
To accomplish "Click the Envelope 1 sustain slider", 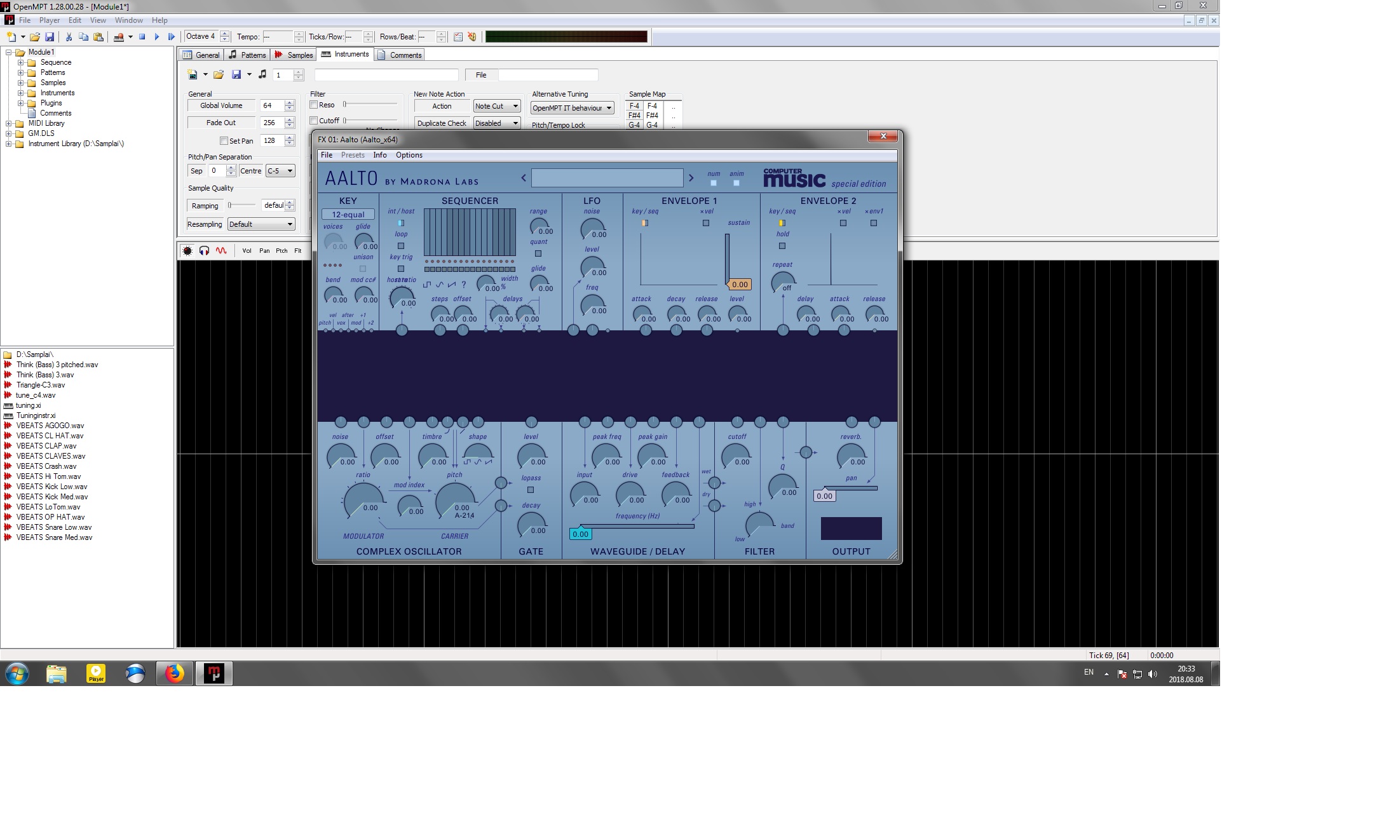I will click(x=728, y=259).
